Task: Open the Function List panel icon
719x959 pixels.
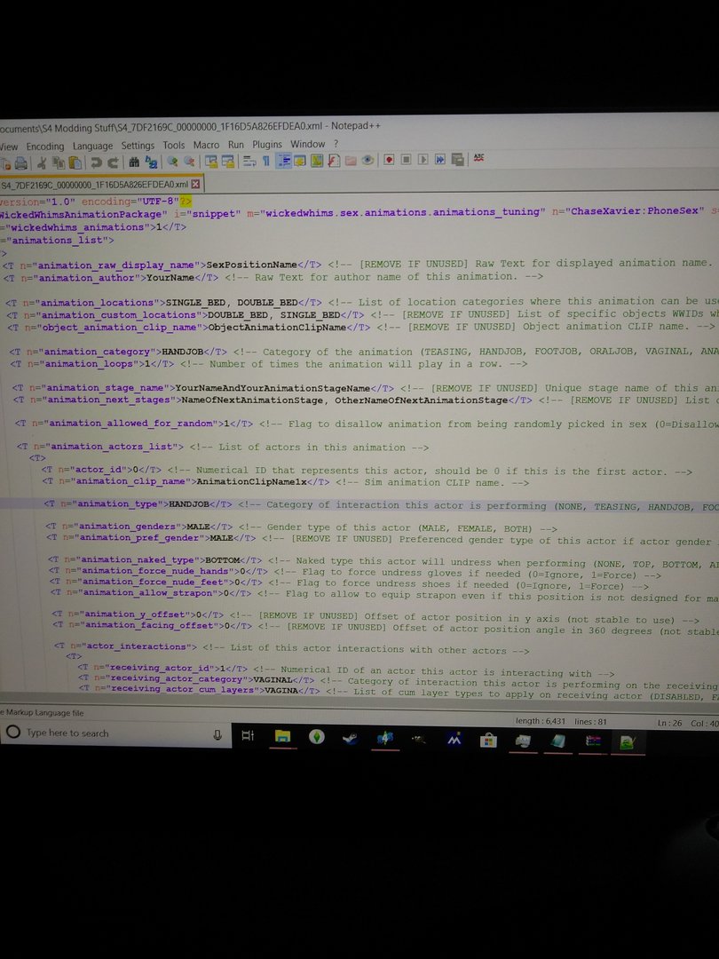Action: pyautogui.click(x=333, y=160)
